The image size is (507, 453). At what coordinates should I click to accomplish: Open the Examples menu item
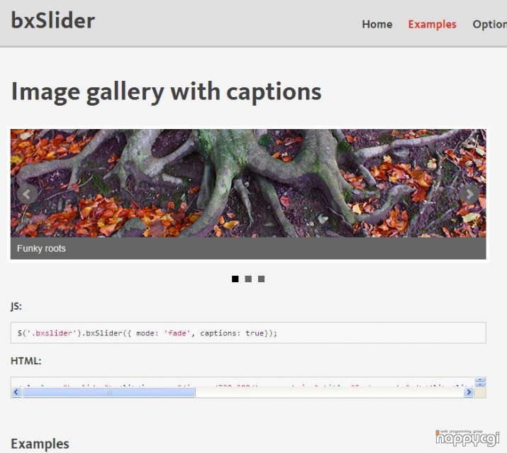click(x=432, y=24)
